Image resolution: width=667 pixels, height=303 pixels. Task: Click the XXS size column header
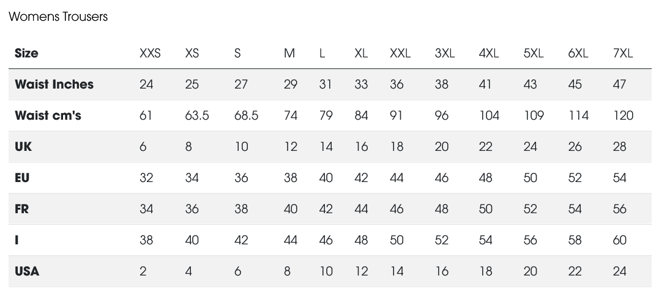click(150, 53)
